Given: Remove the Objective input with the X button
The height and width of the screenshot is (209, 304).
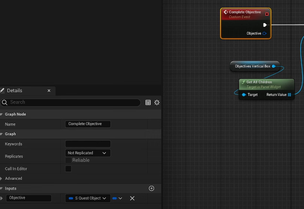Looking at the screenshot, I should [132, 198].
